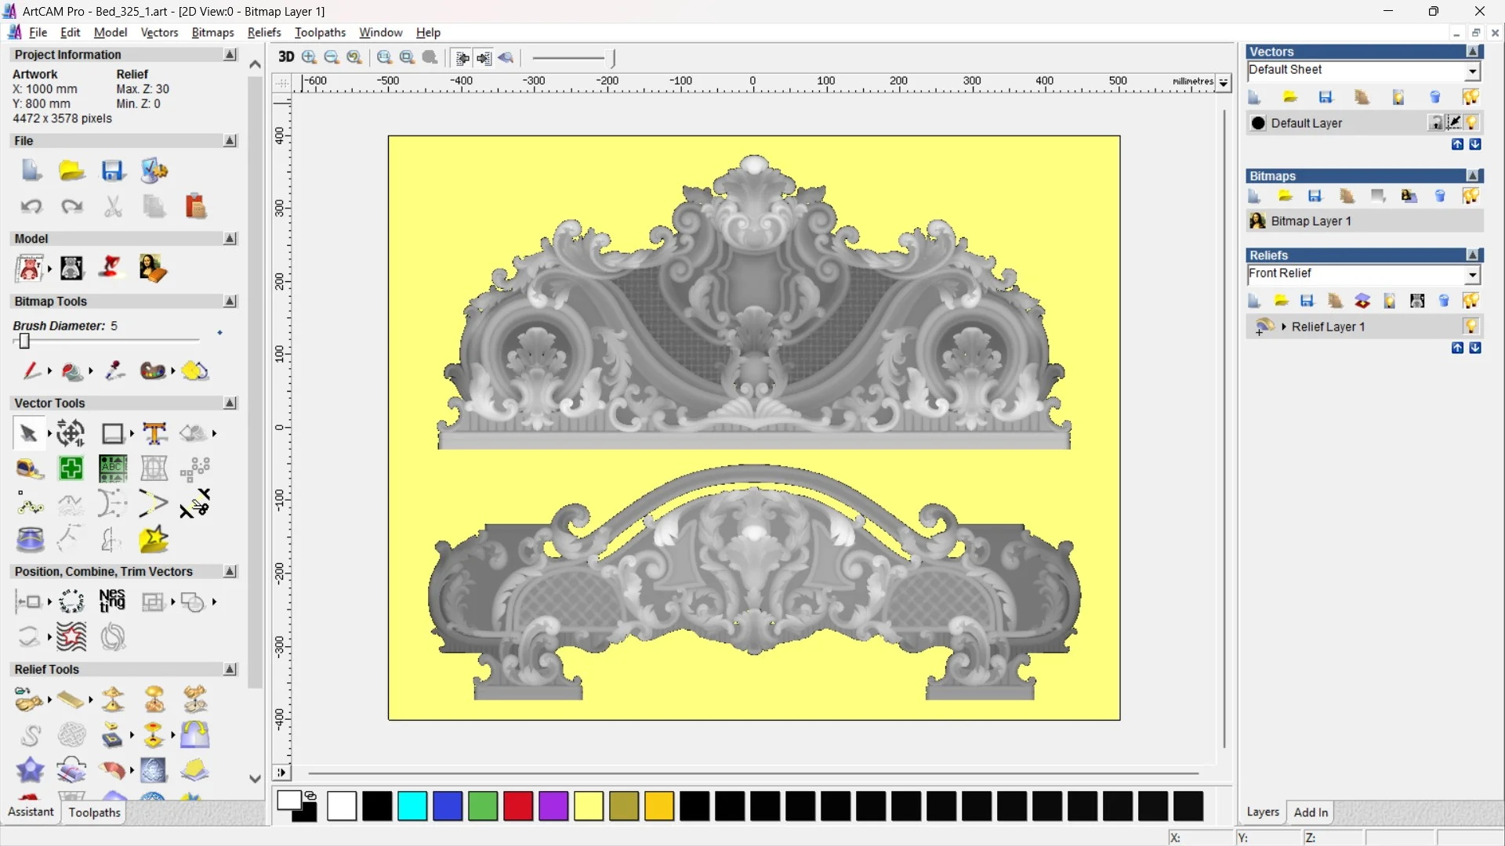Click the 3D view button

[286, 57]
